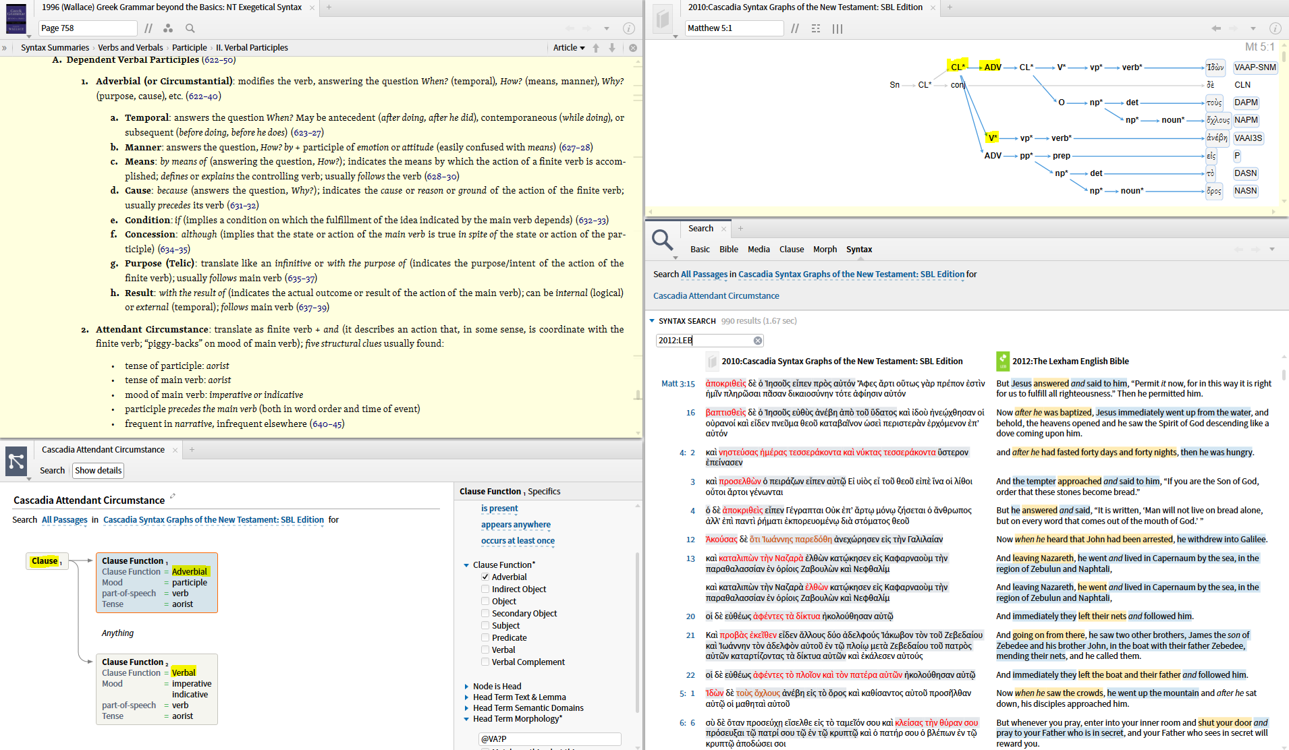Open Cascadia Syntax Graphs resource panel icon
1289x750 pixels.
(663, 19)
